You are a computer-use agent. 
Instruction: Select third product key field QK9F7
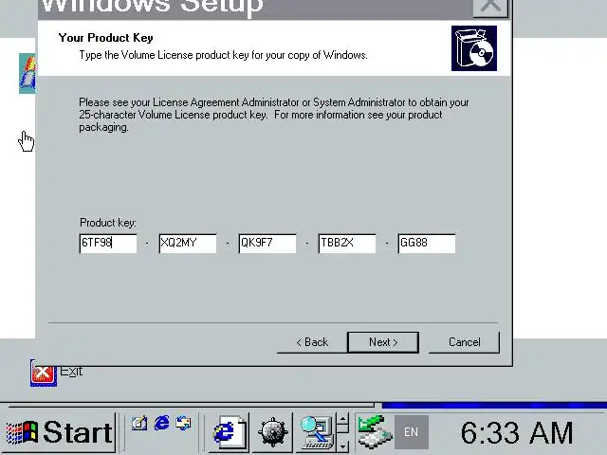267,243
